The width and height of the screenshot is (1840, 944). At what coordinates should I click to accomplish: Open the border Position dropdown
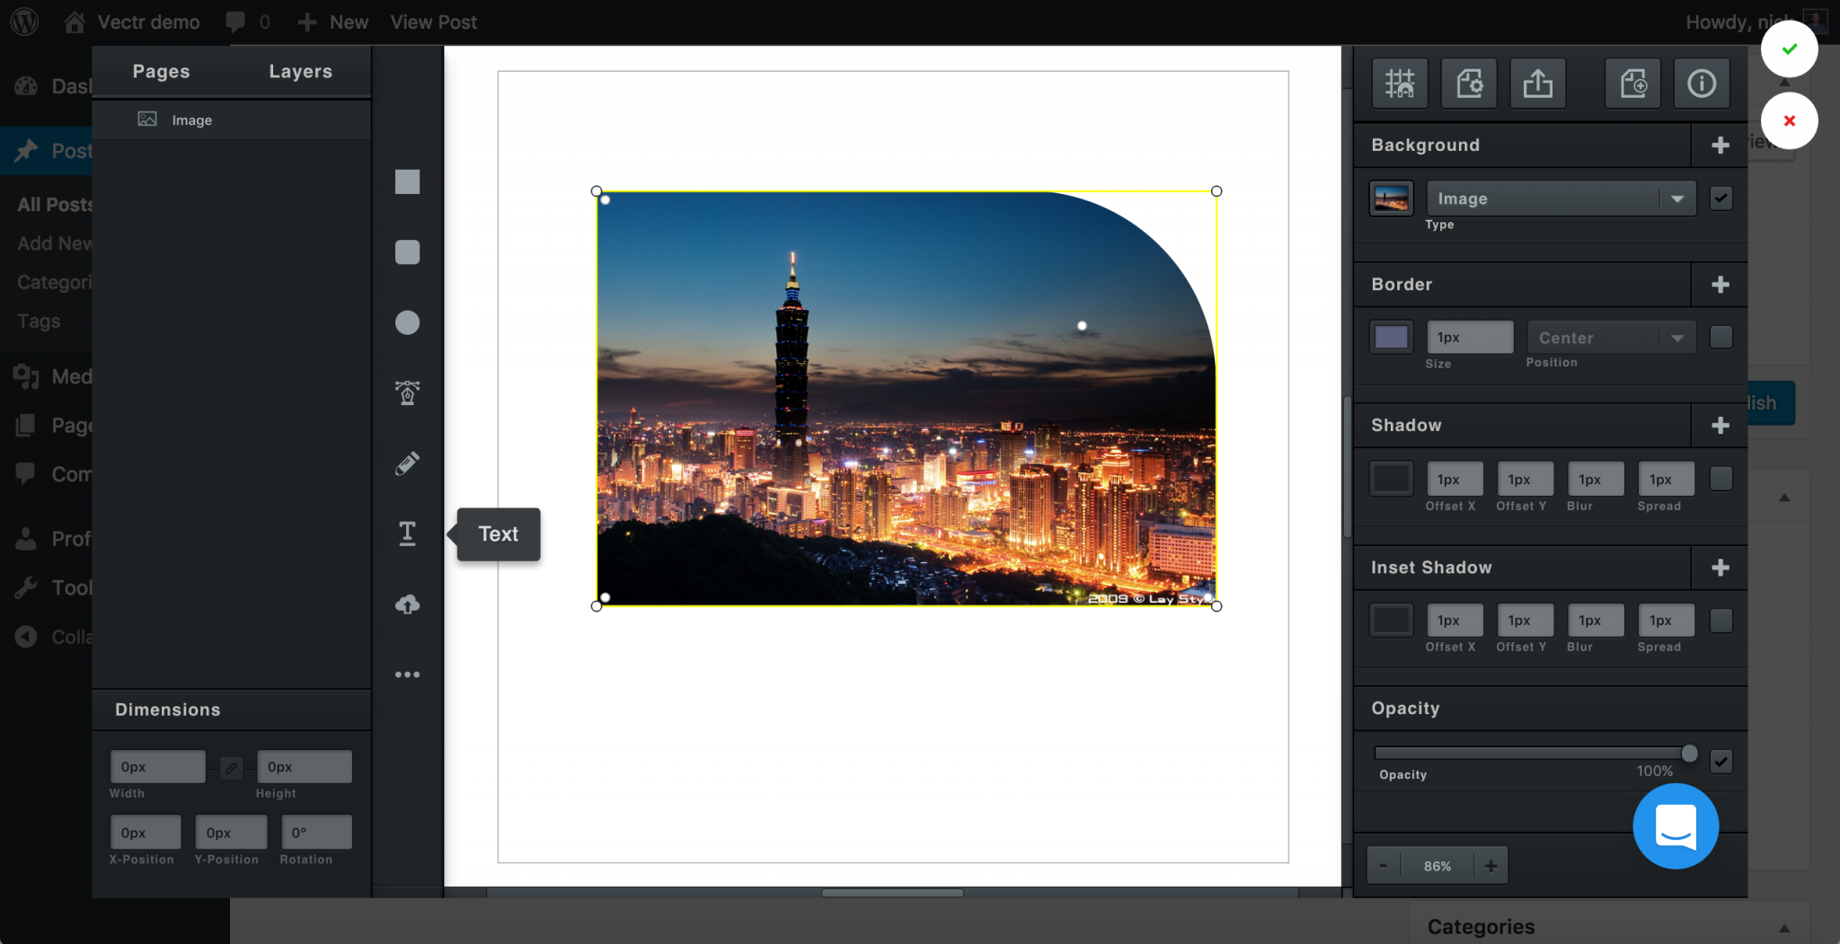pos(1610,337)
